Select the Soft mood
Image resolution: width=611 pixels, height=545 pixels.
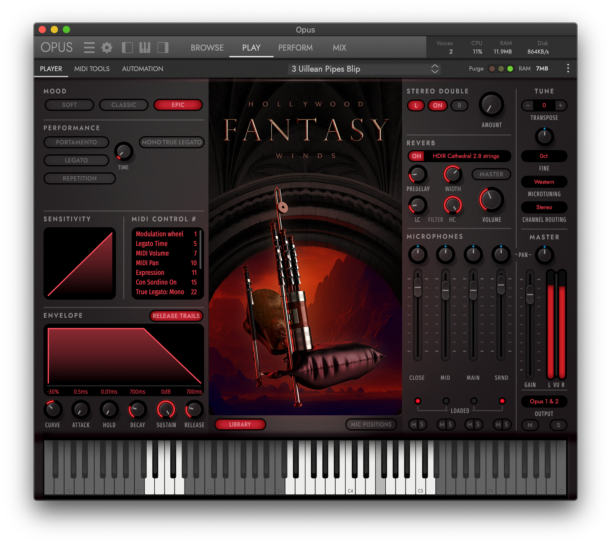[x=70, y=105]
